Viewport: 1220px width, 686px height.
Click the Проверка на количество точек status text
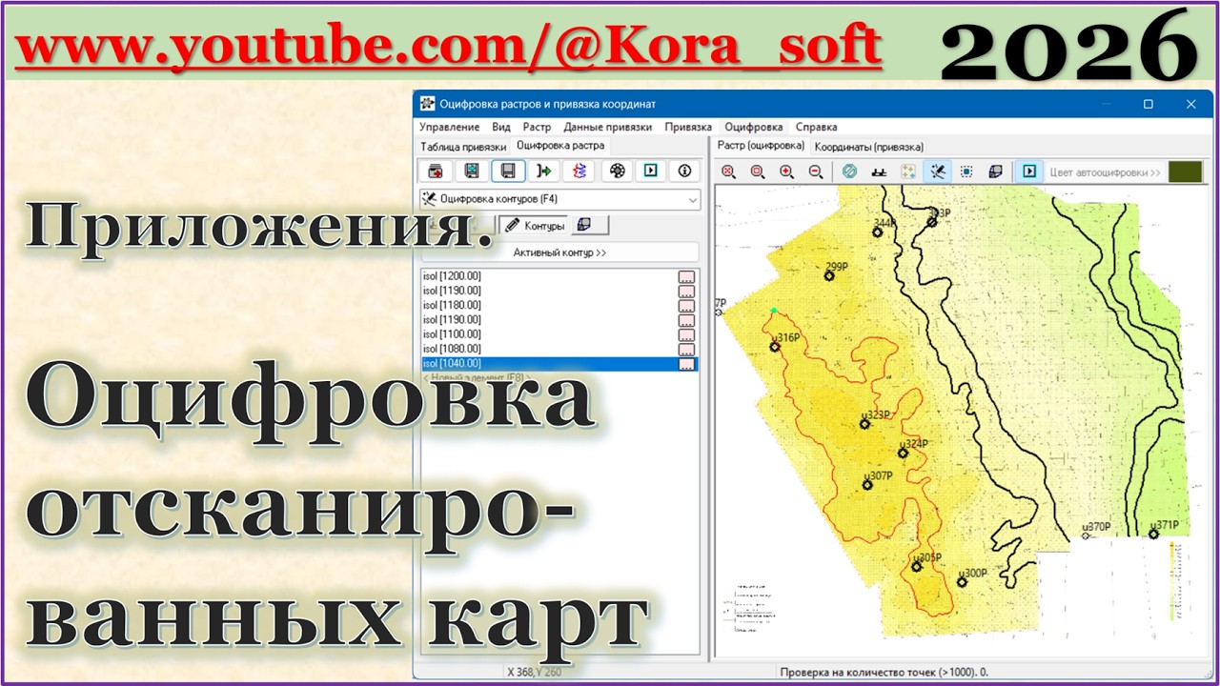pyautogui.click(x=884, y=672)
